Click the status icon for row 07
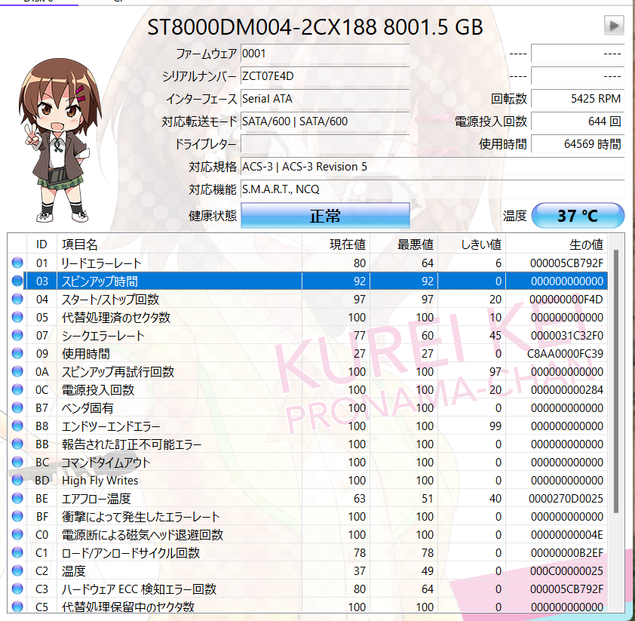This screenshot has height=621, width=635. pyautogui.click(x=17, y=336)
